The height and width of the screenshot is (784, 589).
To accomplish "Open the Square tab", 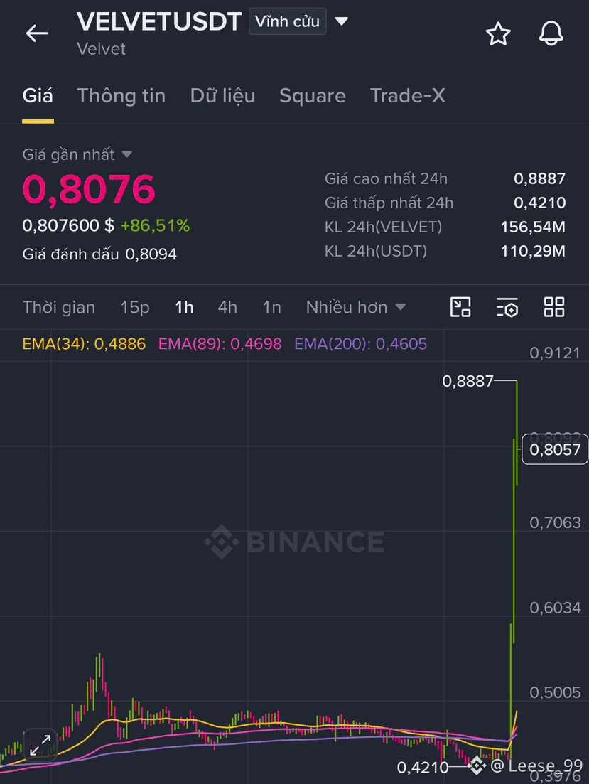I will pos(313,96).
